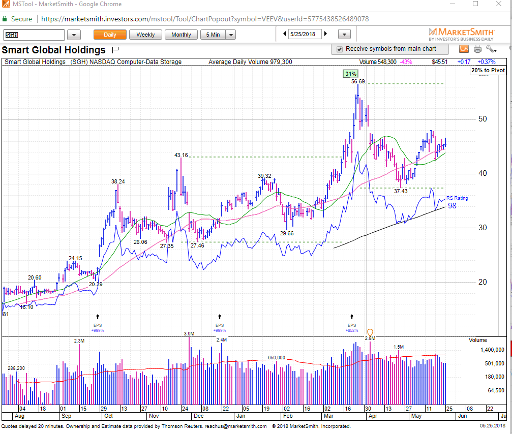
Task: Click the December EPS +999% arrow marker
Action: point(220,317)
